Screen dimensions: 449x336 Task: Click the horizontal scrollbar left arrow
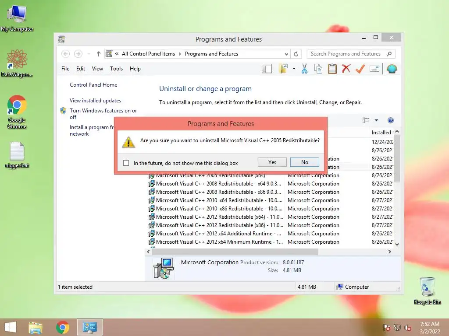148,252
